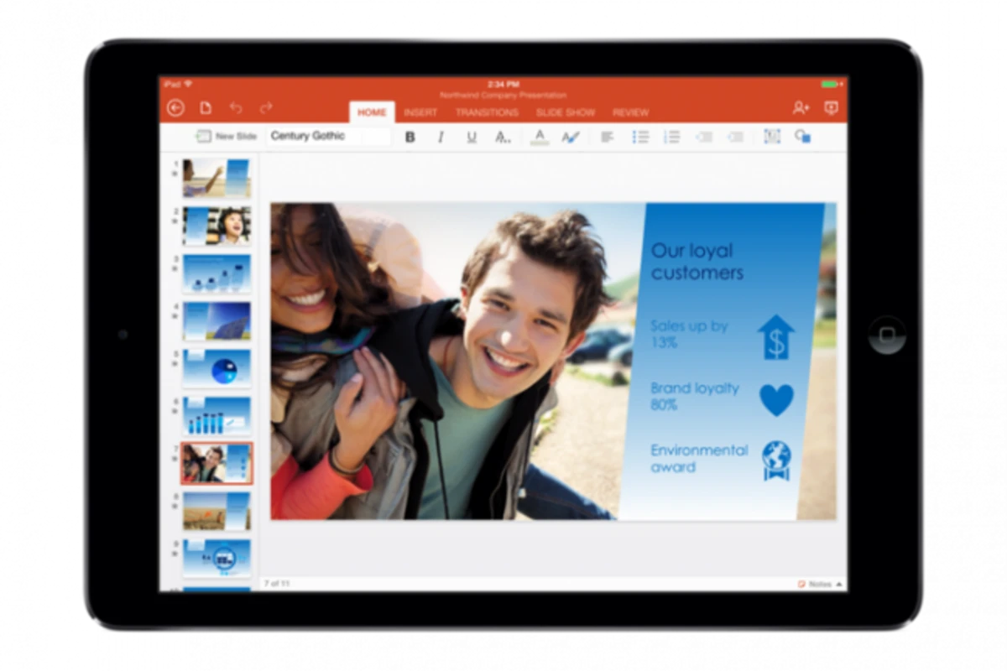Select slide 9 thumbnail
The height and width of the screenshot is (671, 1007).
[x=217, y=559]
